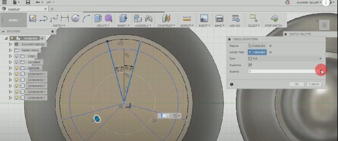Select the New Component tool
Screen dimensions: 338x141
point(138,18)
